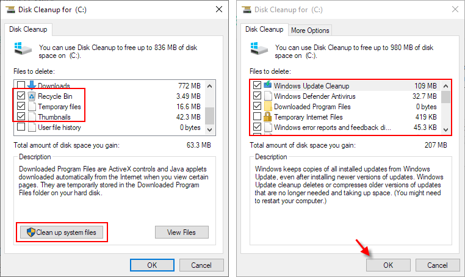Image resolution: width=465 pixels, height=277 pixels.
Task: Click the Recycle Bin icon in file list
Action: click(x=32, y=96)
